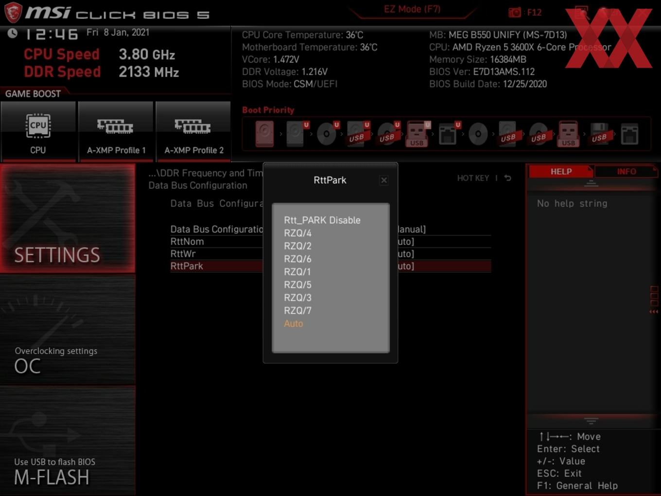The height and width of the screenshot is (496, 661).
Task: Click the BIOS Ver E7D13AMS.112 text
Action: [x=482, y=71]
